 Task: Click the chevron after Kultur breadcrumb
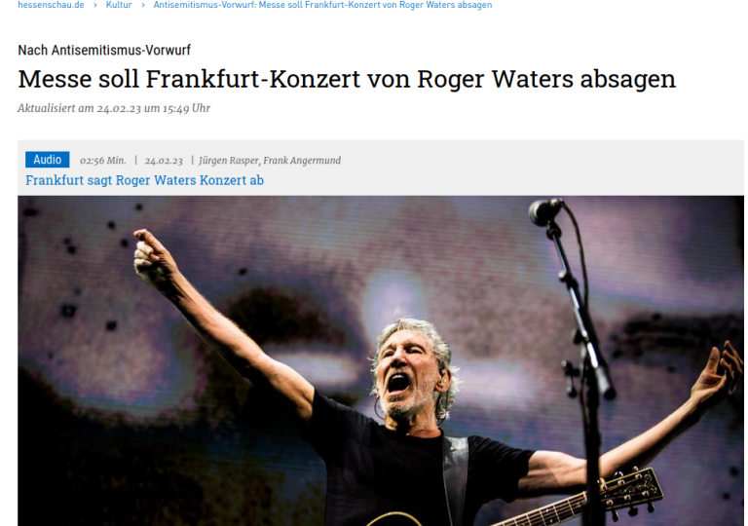pyautogui.click(x=142, y=5)
